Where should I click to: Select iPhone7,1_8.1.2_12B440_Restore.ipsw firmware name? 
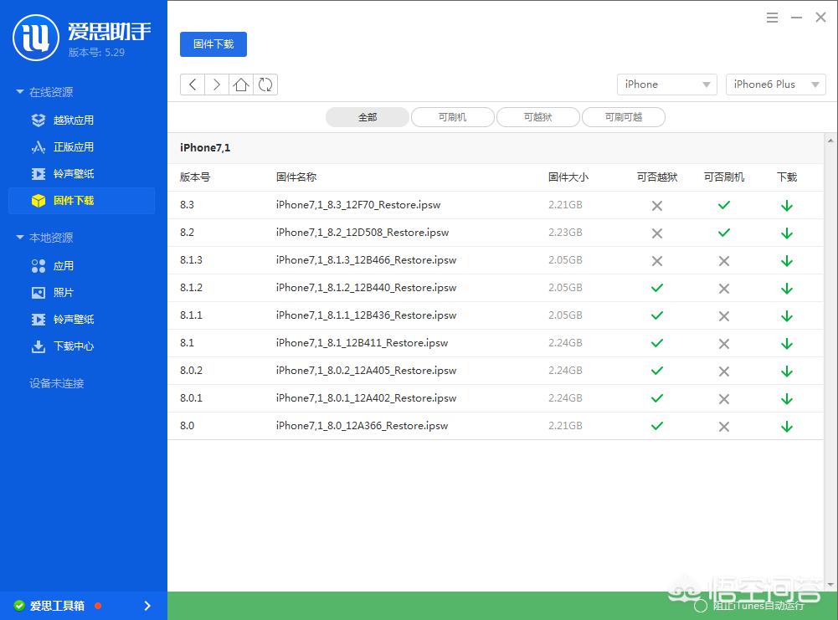[x=366, y=288]
